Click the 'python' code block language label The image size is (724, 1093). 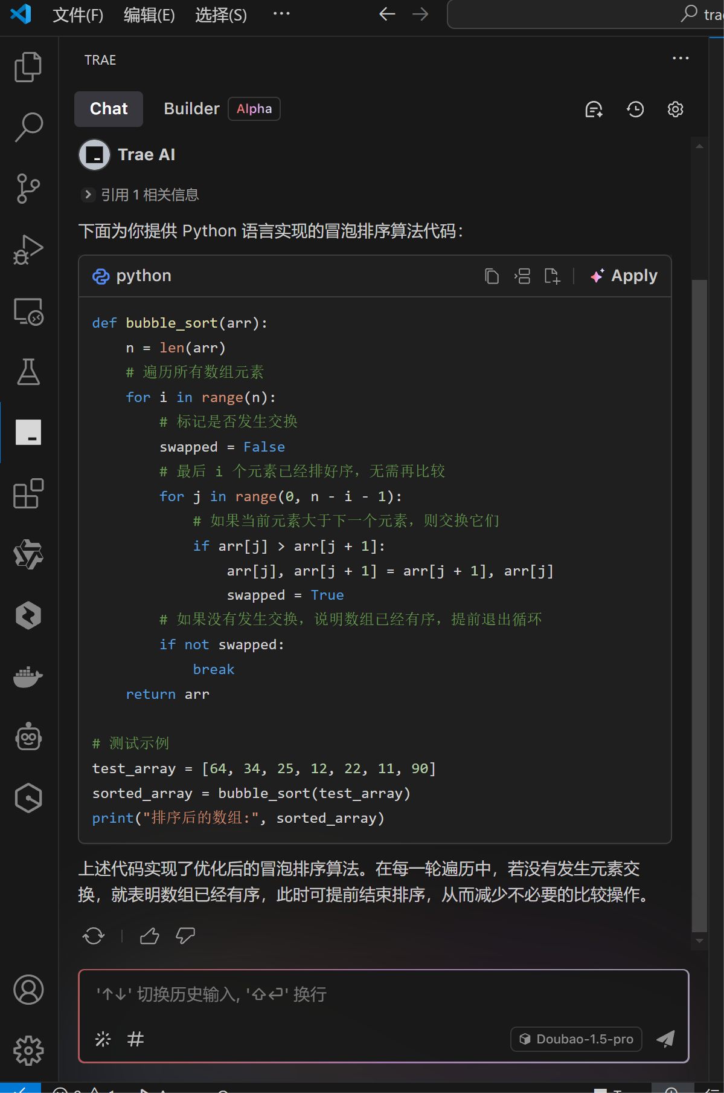(144, 276)
